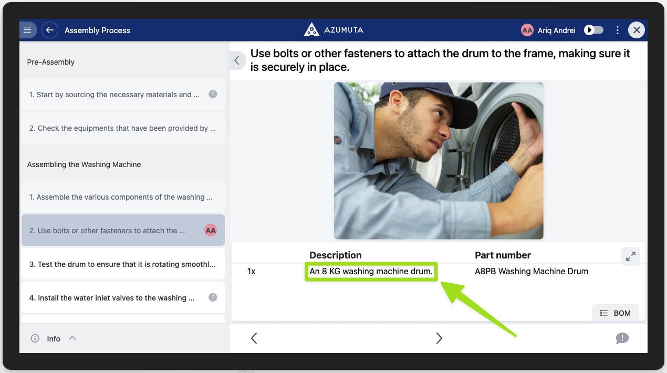Open the report issue comment icon
This screenshot has width=667, height=373.
tap(622, 338)
